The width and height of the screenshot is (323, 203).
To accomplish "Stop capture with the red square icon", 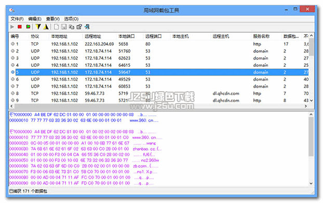I will (20, 27).
